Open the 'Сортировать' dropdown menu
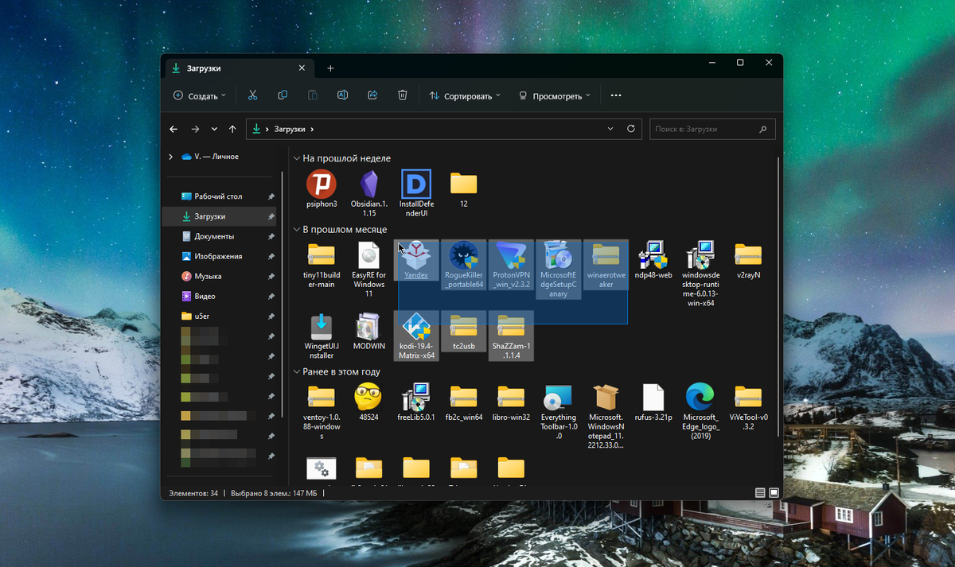The image size is (955, 567). pos(465,96)
